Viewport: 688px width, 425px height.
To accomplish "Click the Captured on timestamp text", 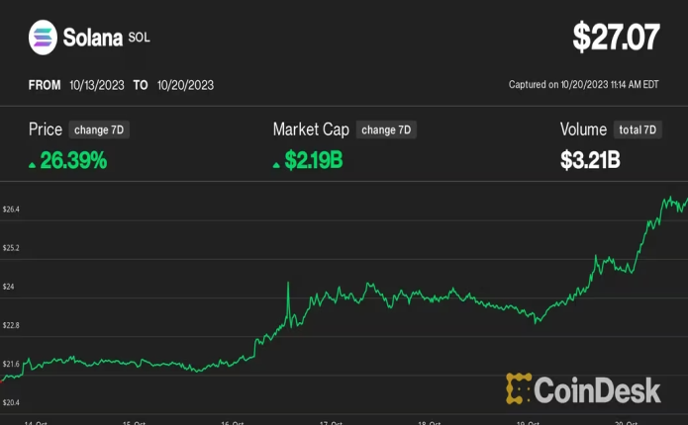I will tap(584, 85).
